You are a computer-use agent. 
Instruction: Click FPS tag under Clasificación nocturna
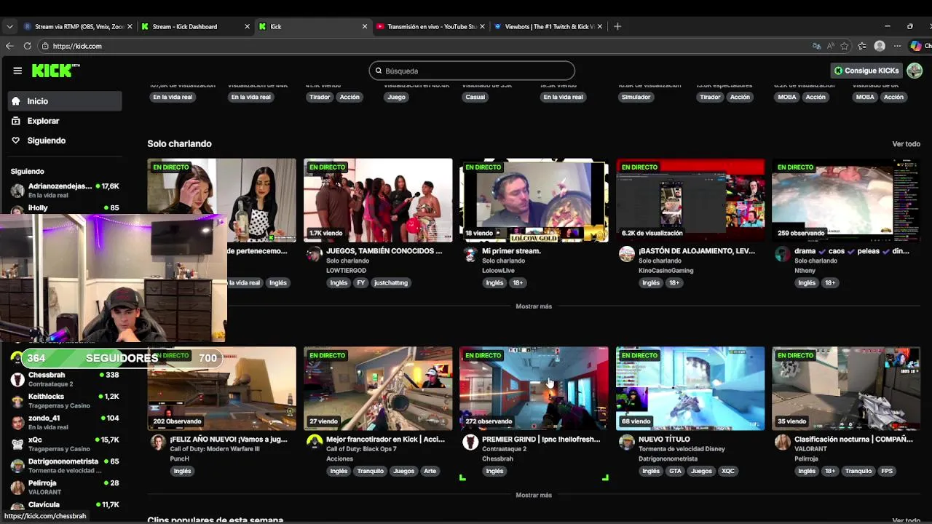[887, 471]
